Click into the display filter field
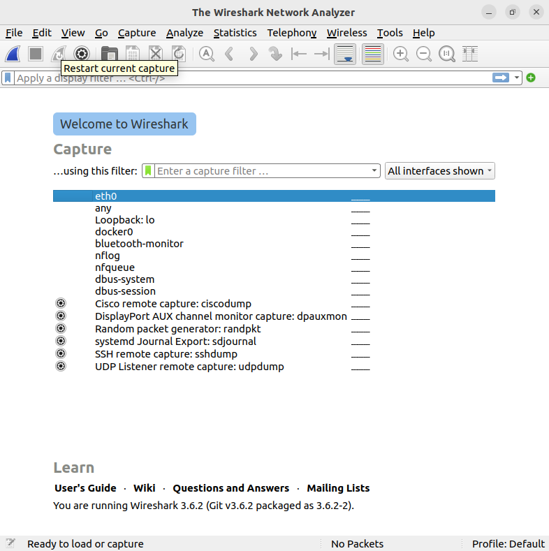This screenshot has height=551, width=549. 253,78
